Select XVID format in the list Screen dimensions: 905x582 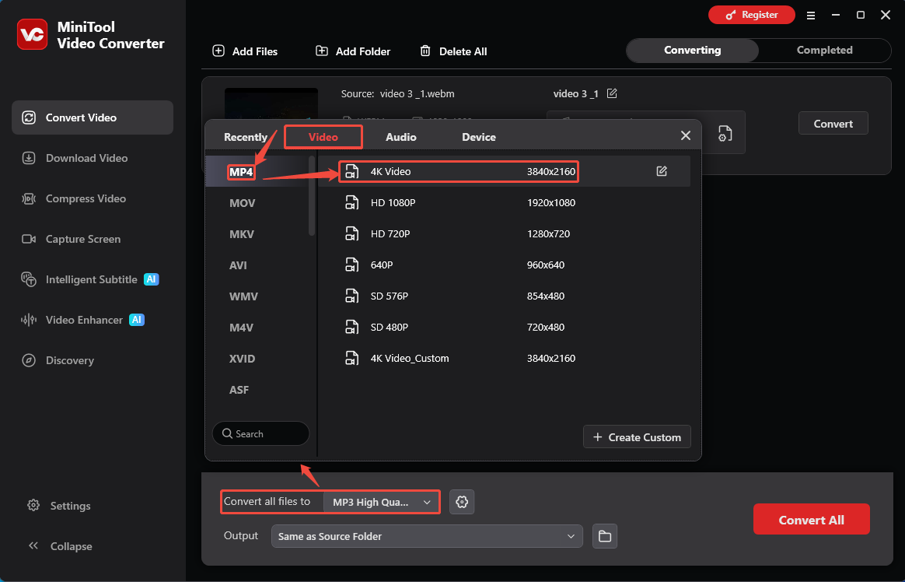click(242, 359)
